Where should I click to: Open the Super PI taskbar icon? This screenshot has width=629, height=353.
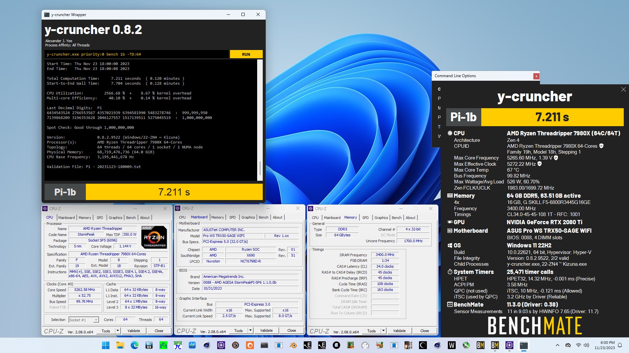178,345
